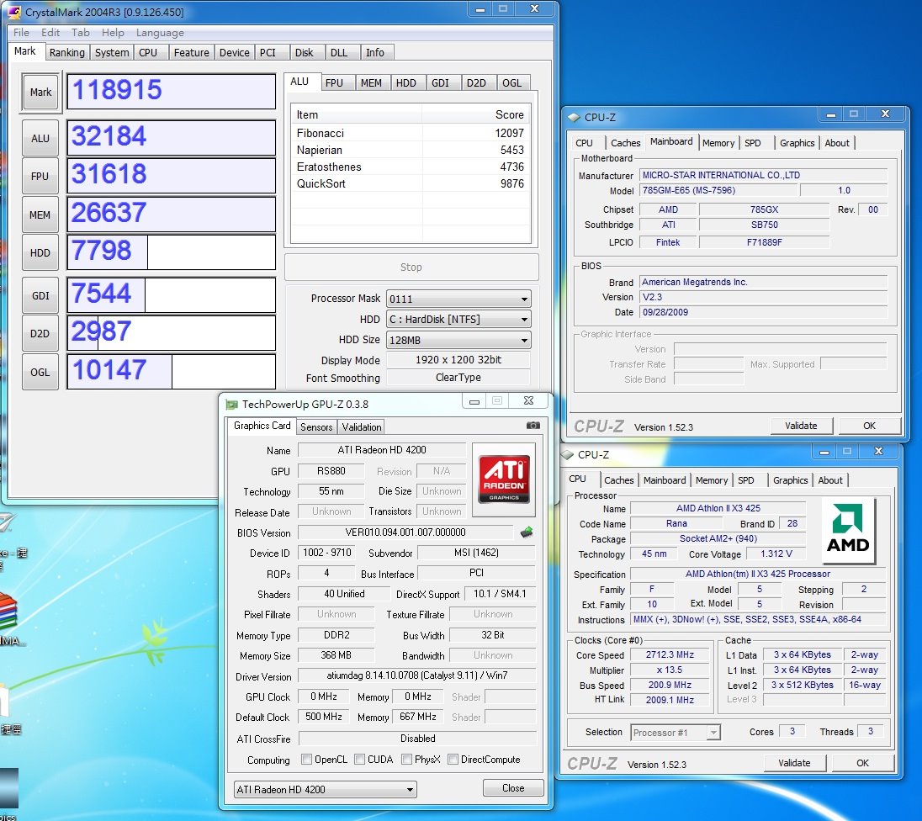
Task: Click the HDD score progress bar
Action: tap(171, 252)
